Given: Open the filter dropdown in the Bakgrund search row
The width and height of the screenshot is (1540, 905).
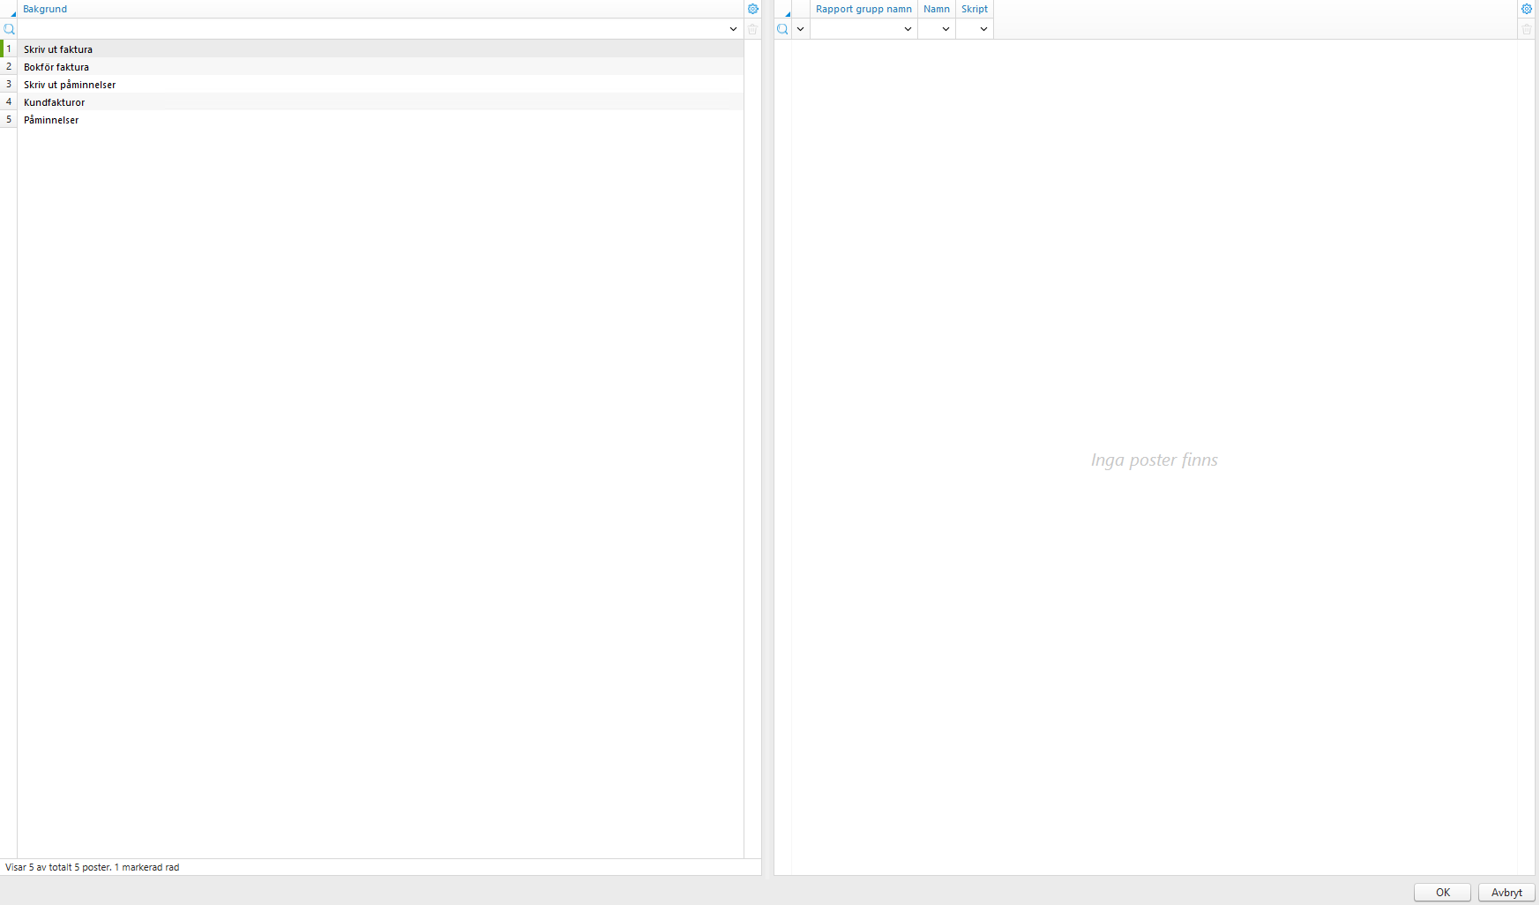Looking at the screenshot, I should pyautogui.click(x=733, y=29).
